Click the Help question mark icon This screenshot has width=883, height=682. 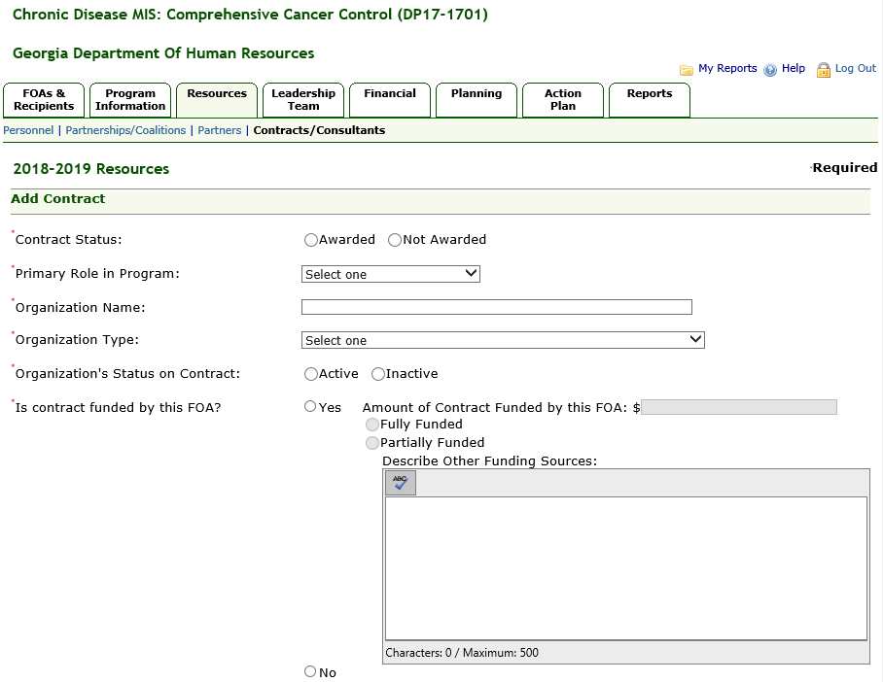coord(770,70)
